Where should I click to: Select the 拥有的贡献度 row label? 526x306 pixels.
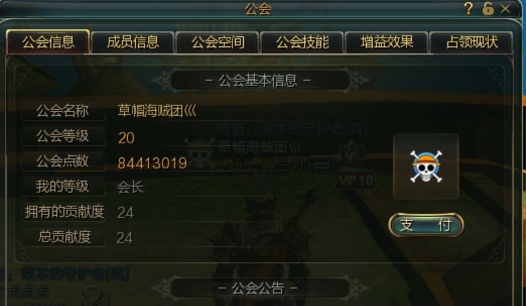[63, 212]
